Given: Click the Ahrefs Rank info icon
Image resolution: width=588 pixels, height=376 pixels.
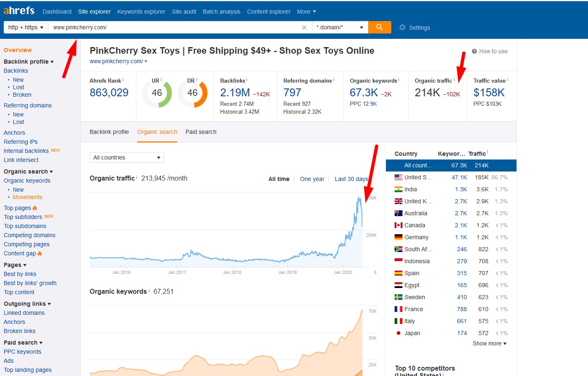Looking at the screenshot, I should coord(123,80).
